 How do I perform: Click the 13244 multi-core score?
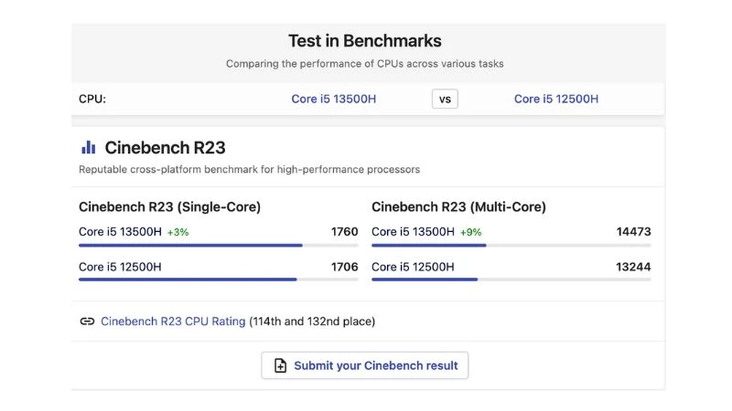[633, 267]
